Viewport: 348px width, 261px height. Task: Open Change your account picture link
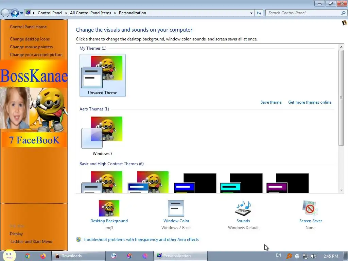coord(36,55)
